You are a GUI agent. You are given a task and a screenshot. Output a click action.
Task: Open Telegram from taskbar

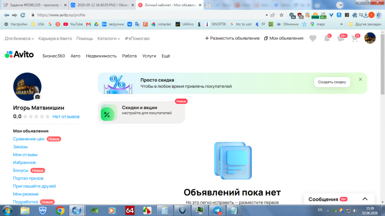pos(217,210)
